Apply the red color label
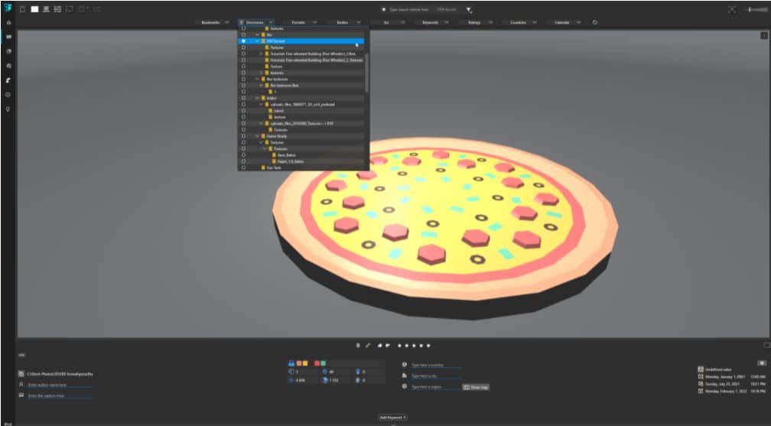 point(317,363)
